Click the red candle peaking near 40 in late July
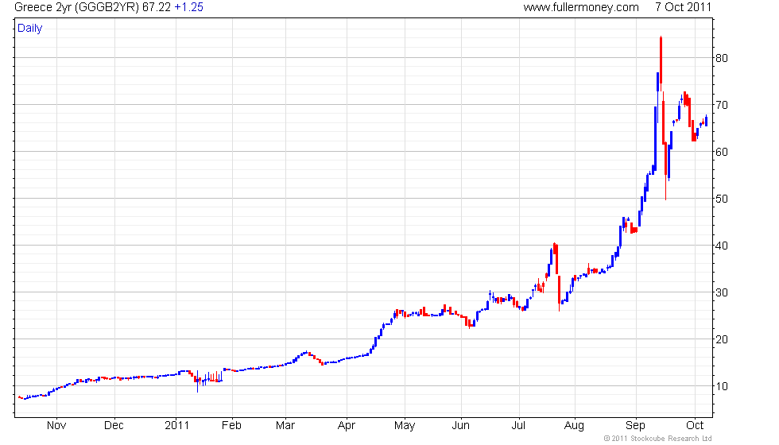The width and height of the screenshot is (779, 445). click(556, 258)
